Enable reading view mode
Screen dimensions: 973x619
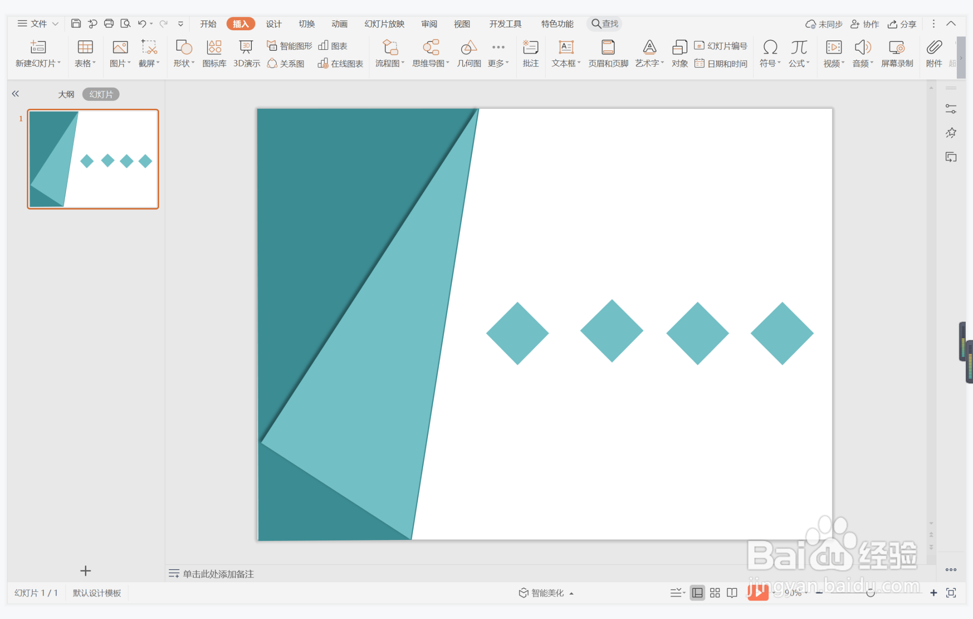tap(732, 593)
